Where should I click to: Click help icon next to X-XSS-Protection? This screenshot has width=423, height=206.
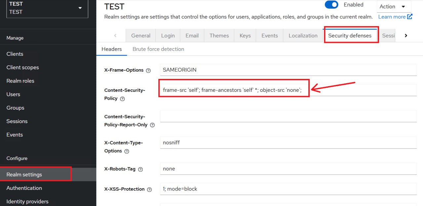(x=149, y=189)
